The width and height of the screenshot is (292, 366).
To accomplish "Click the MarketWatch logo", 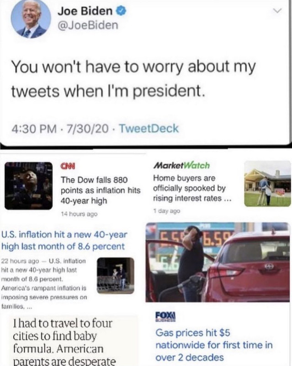I will [182, 165].
